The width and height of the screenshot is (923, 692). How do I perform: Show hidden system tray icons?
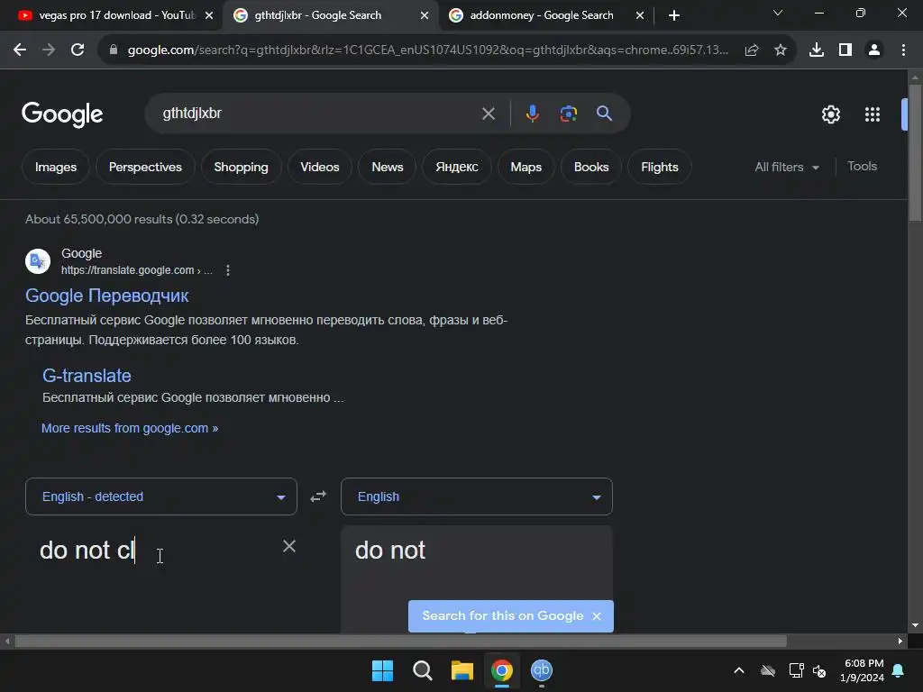(x=739, y=670)
